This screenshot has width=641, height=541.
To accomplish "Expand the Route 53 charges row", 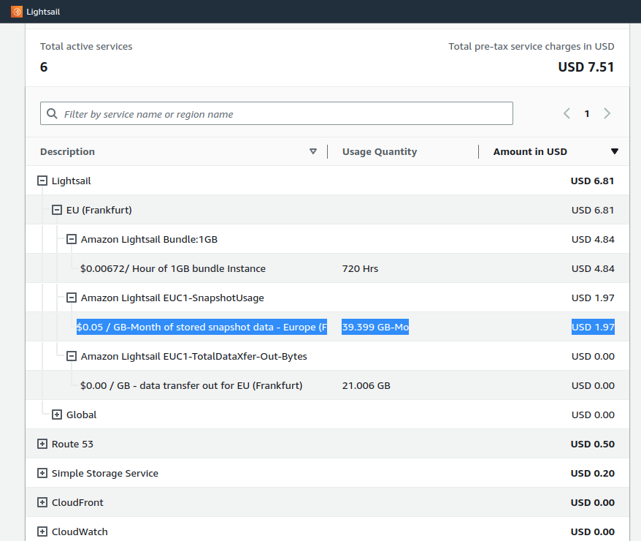I will pyautogui.click(x=42, y=444).
